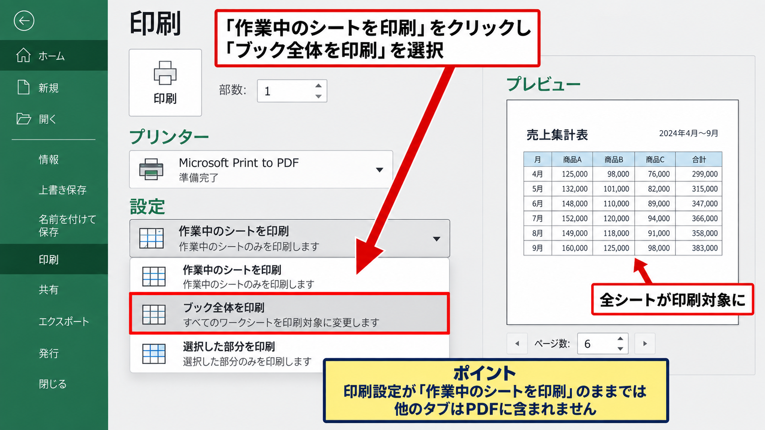
Task: Choose 選択した部分を印刷 option in list
Action: (289, 354)
